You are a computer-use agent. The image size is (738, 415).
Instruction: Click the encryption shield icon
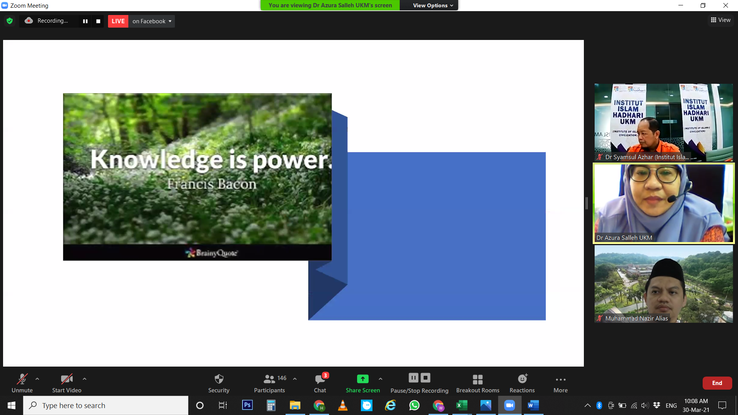tap(10, 21)
